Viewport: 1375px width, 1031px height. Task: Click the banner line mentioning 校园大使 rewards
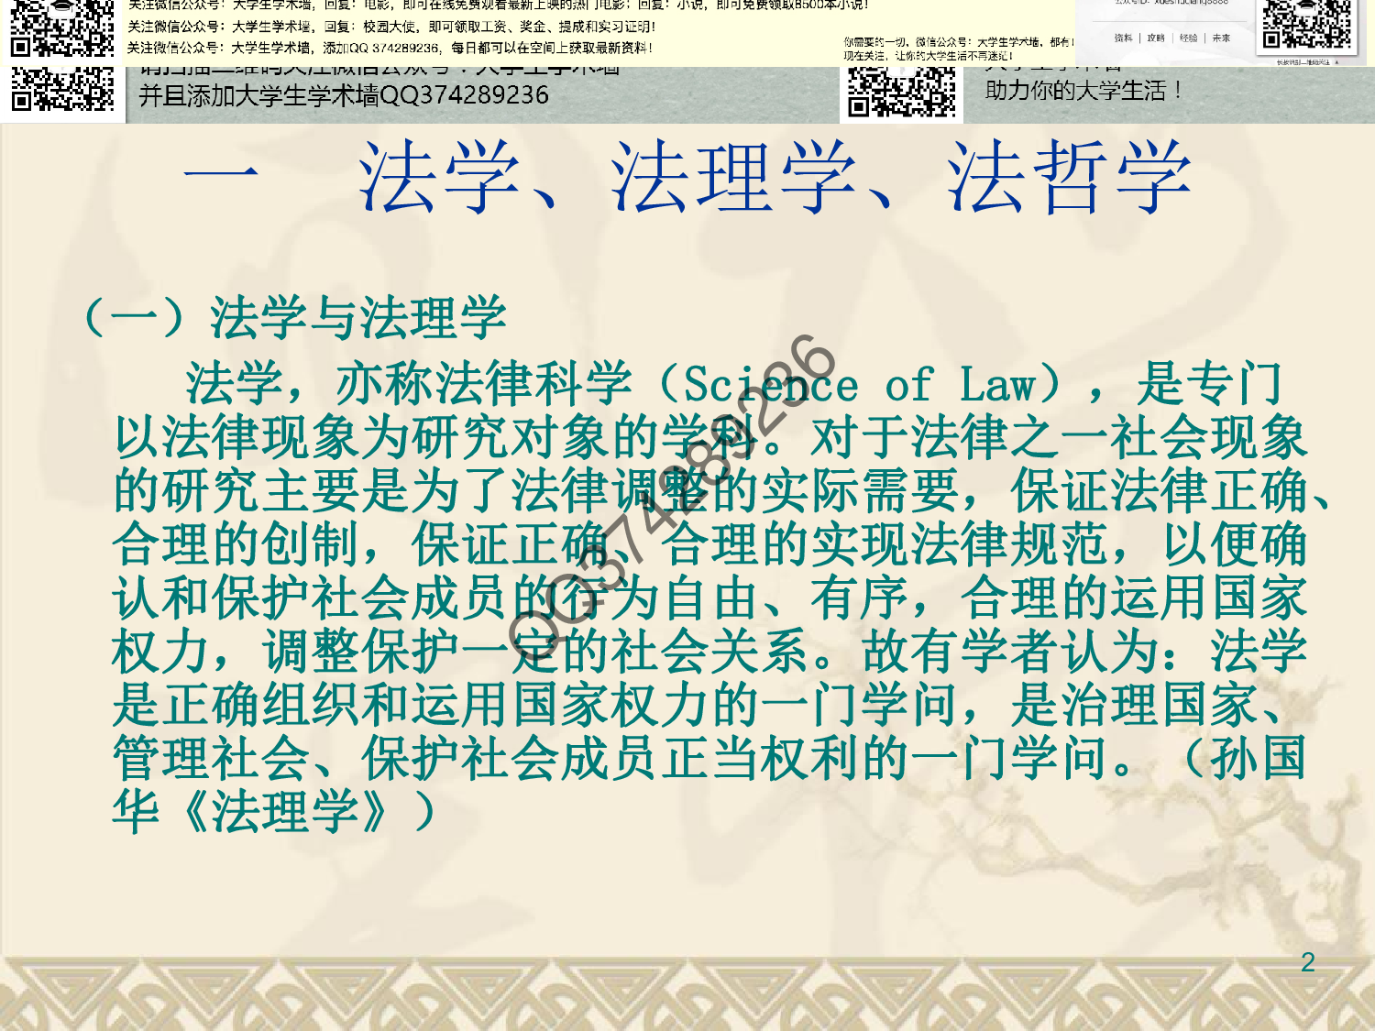coord(394,26)
